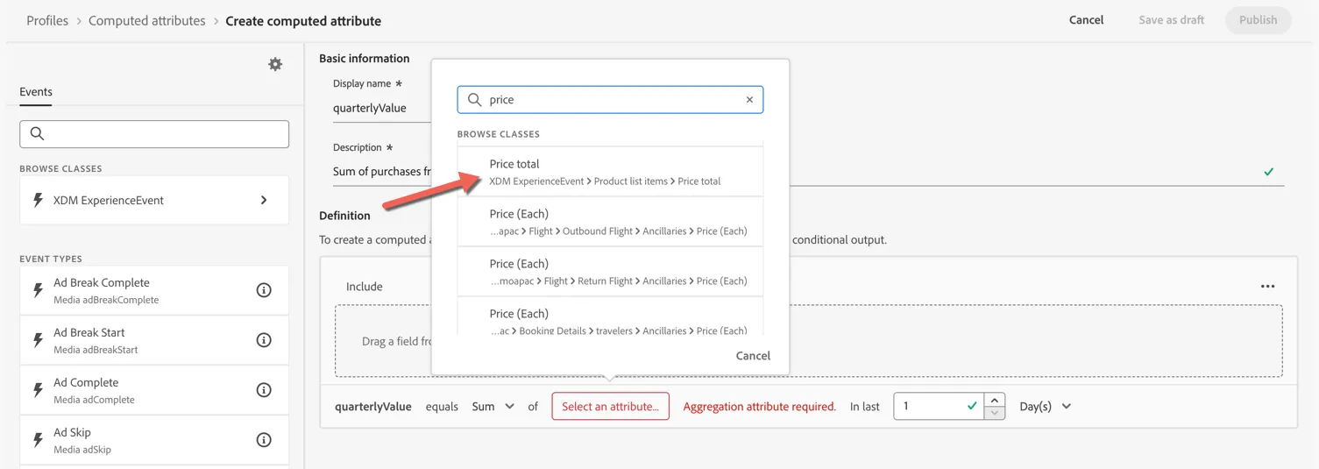Click Cancel in the attribute picker popup
Image resolution: width=1319 pixels, height=469 pixels.
(x=753, y=356)
